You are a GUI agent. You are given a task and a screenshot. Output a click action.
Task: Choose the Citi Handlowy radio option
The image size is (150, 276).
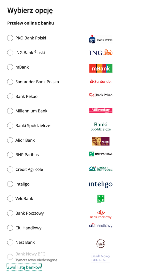click(10, 228)
